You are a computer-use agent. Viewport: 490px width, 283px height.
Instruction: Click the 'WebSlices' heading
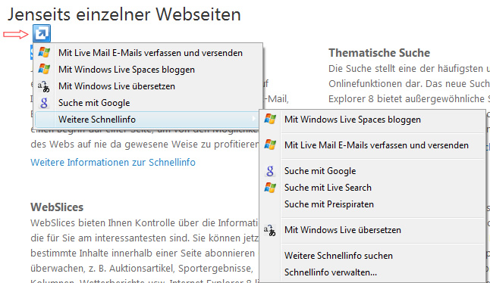57,207
